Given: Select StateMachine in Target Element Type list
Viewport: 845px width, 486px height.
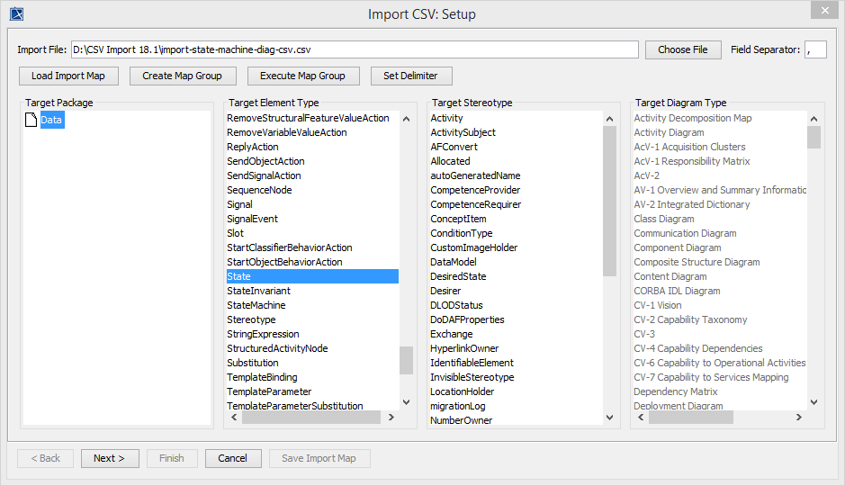Looking at the screenshot, I should click(256, 305).
